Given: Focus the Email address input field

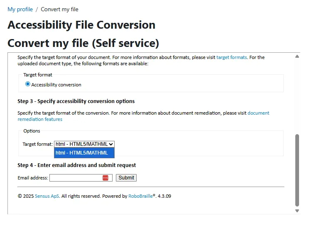Looking at the screenshot, I should point(76,178).
